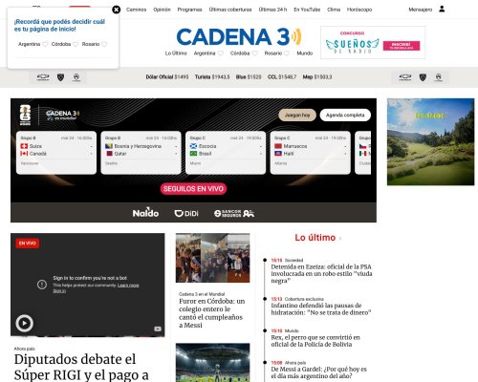Click the user account icon

point(442,9)
